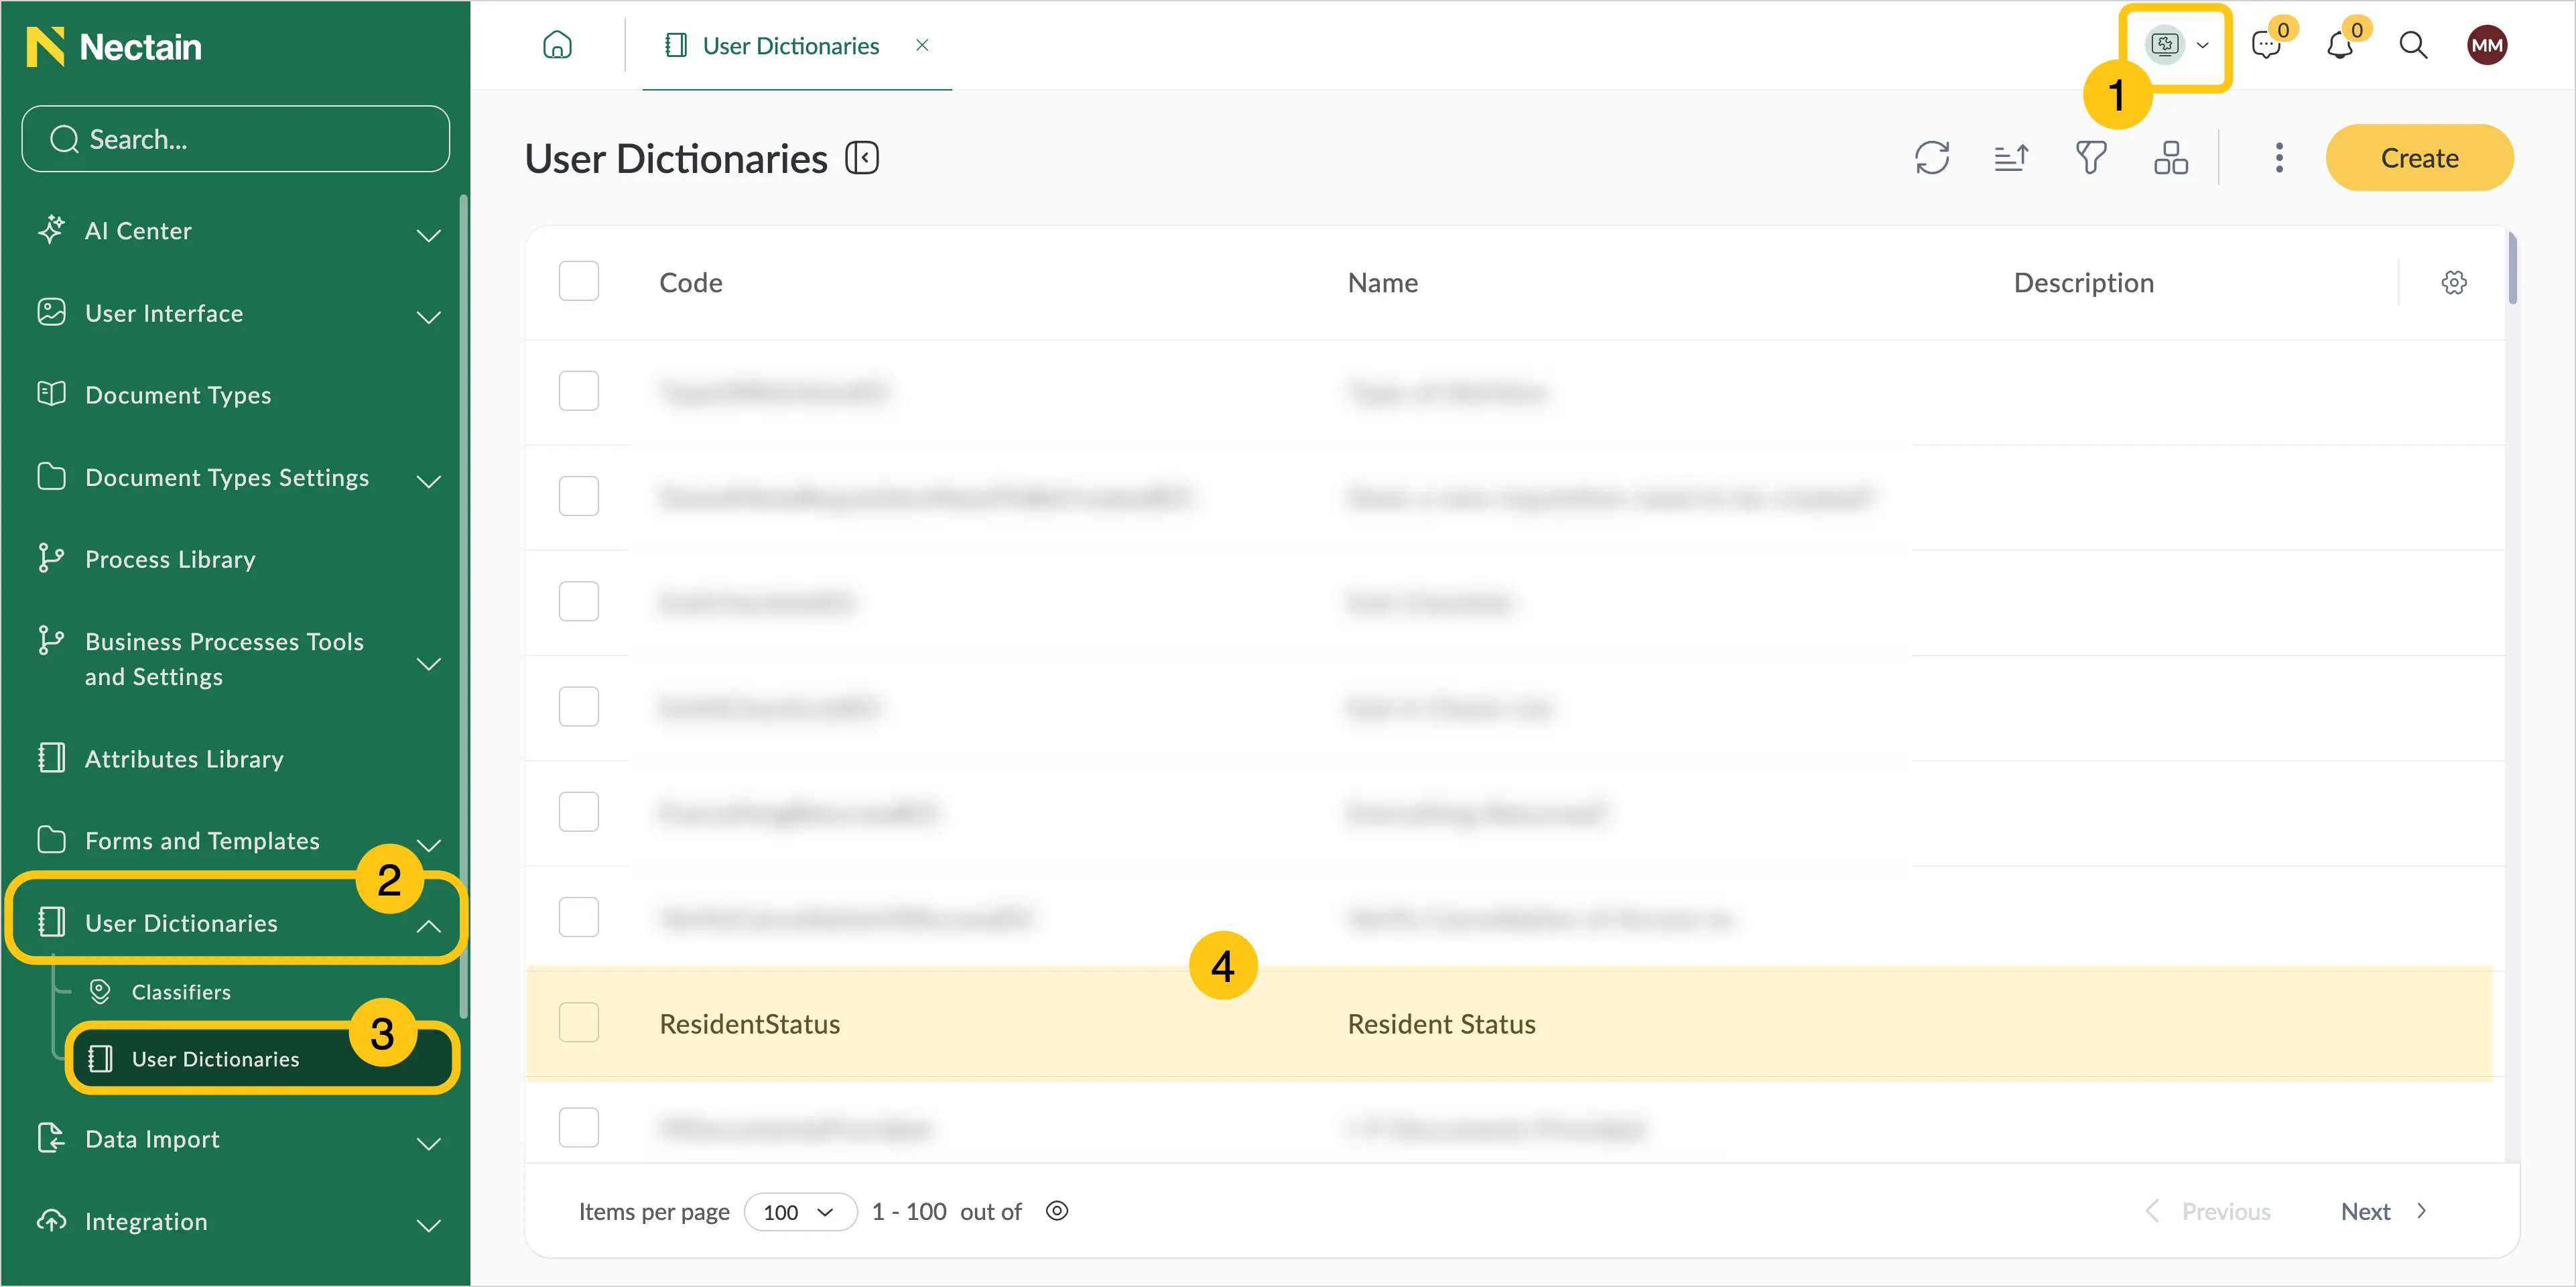This screenshot has width=2576, height=1287.
Task: Open Business Processes Tools and Settings
Action: (x=224, y=659)
